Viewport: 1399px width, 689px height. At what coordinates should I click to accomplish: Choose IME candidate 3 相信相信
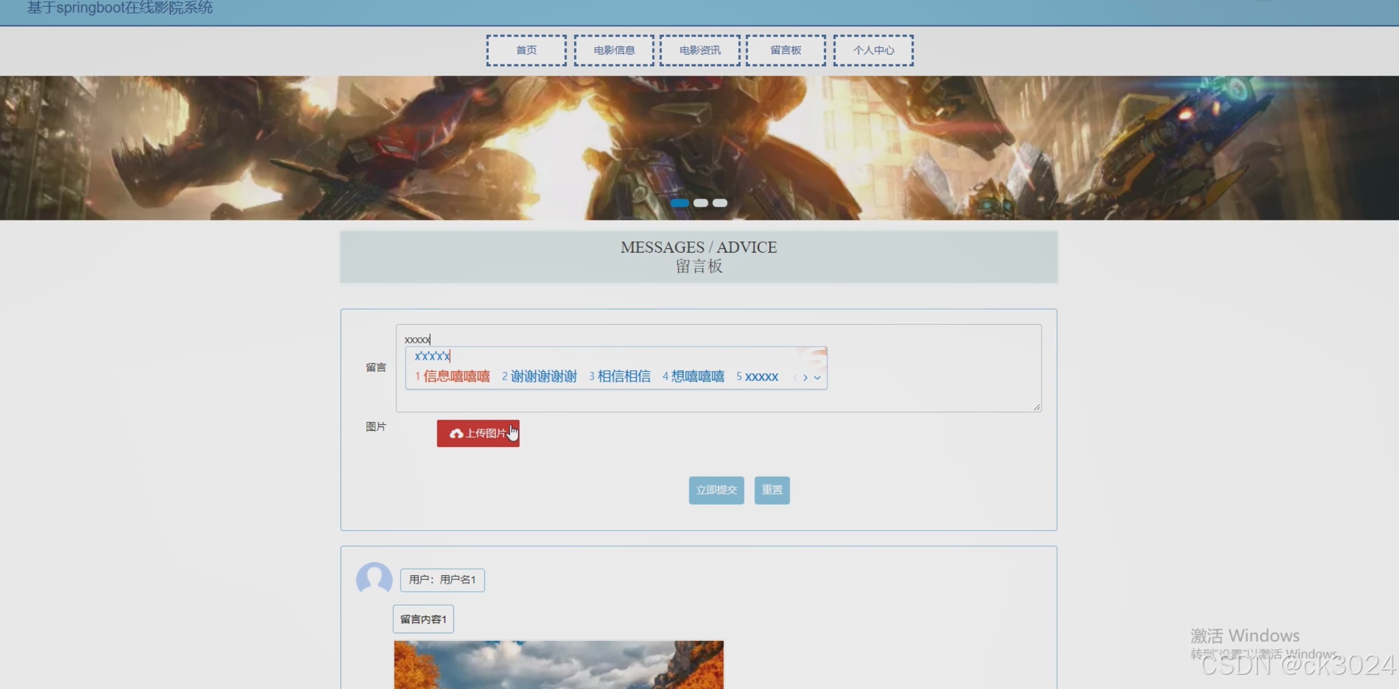[x=619, y=376]
